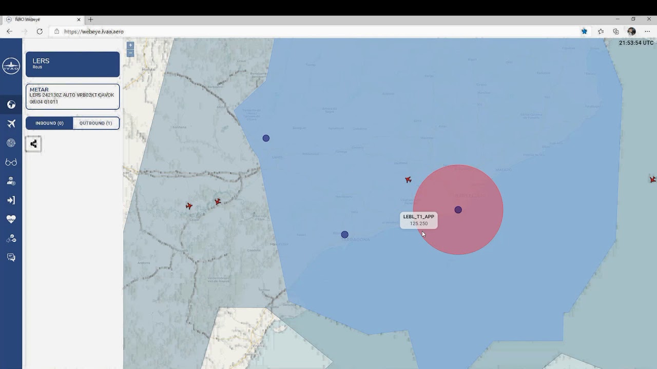Switch to the OUTBOUND (1) tab
657x369 pixels.
[x=96, y=123]
